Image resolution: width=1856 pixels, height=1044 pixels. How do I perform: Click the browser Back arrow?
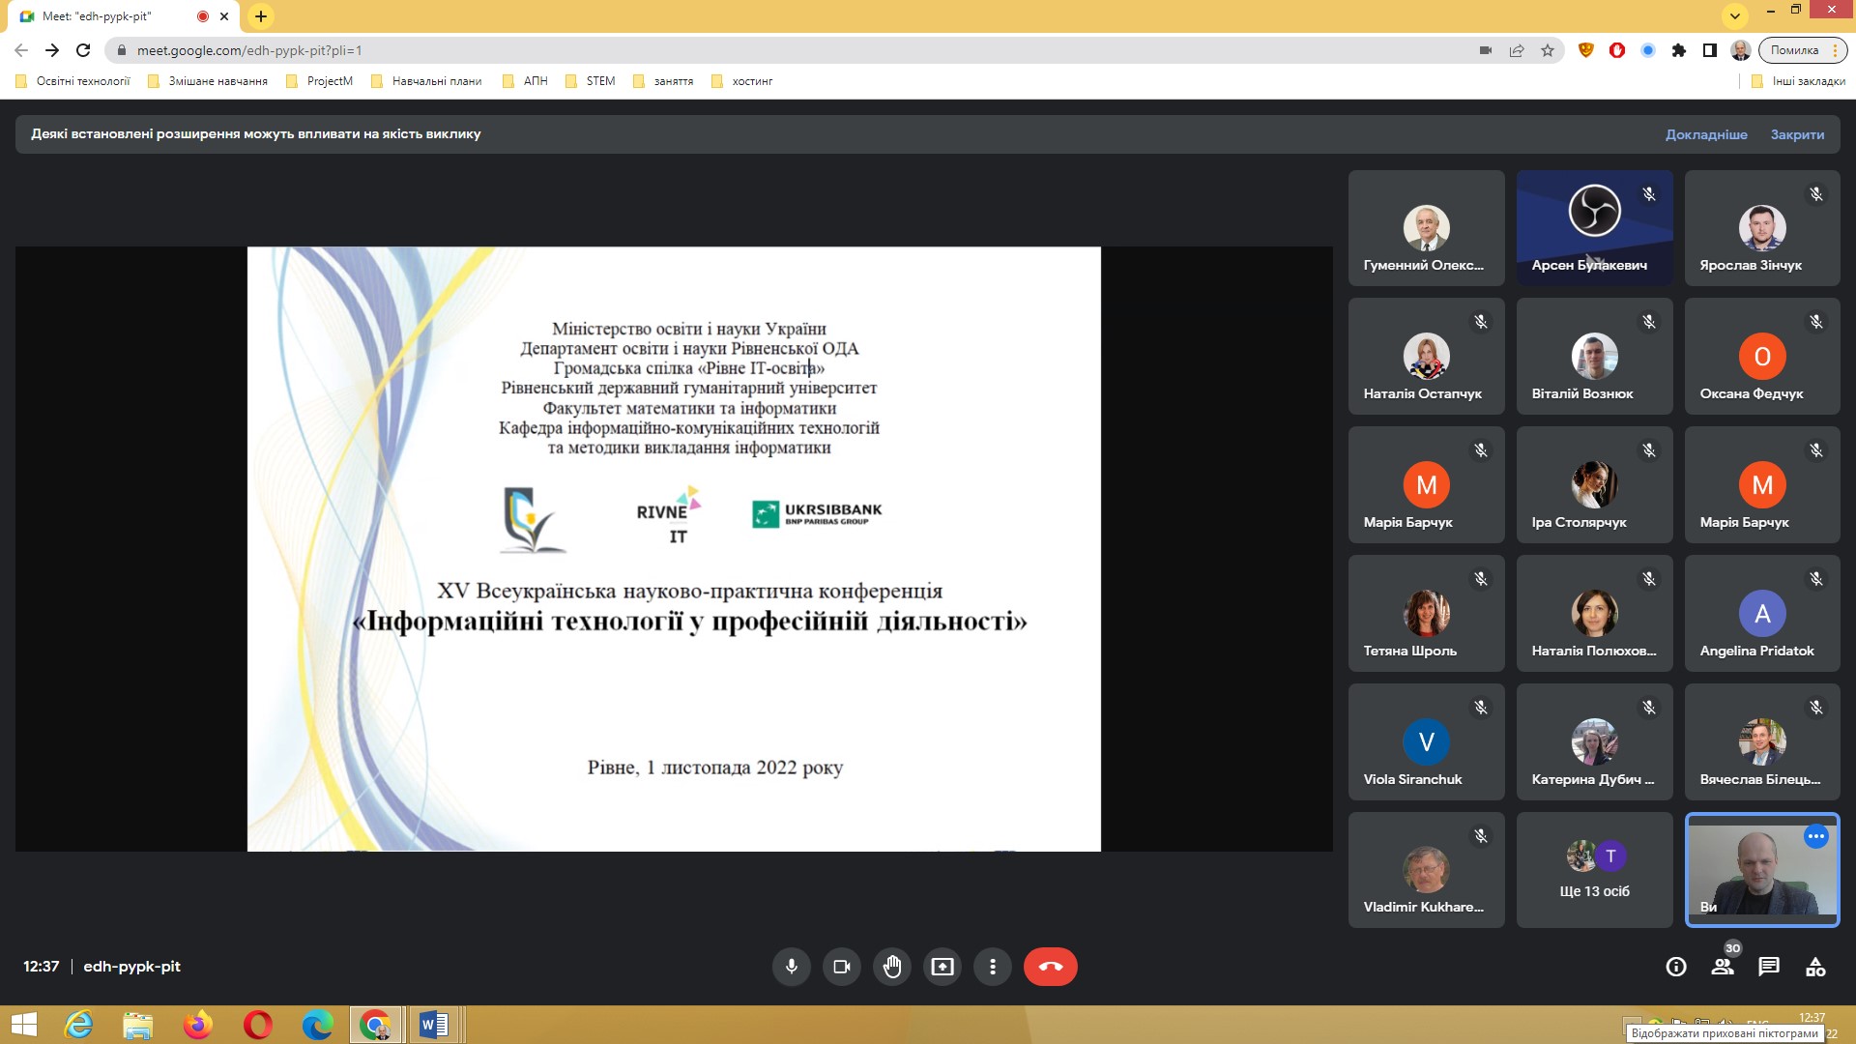(21, 50)
